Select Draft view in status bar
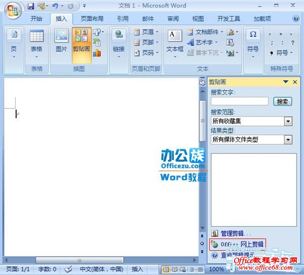Viewport: 304px width, 275px height. click(x=200, y=269)
